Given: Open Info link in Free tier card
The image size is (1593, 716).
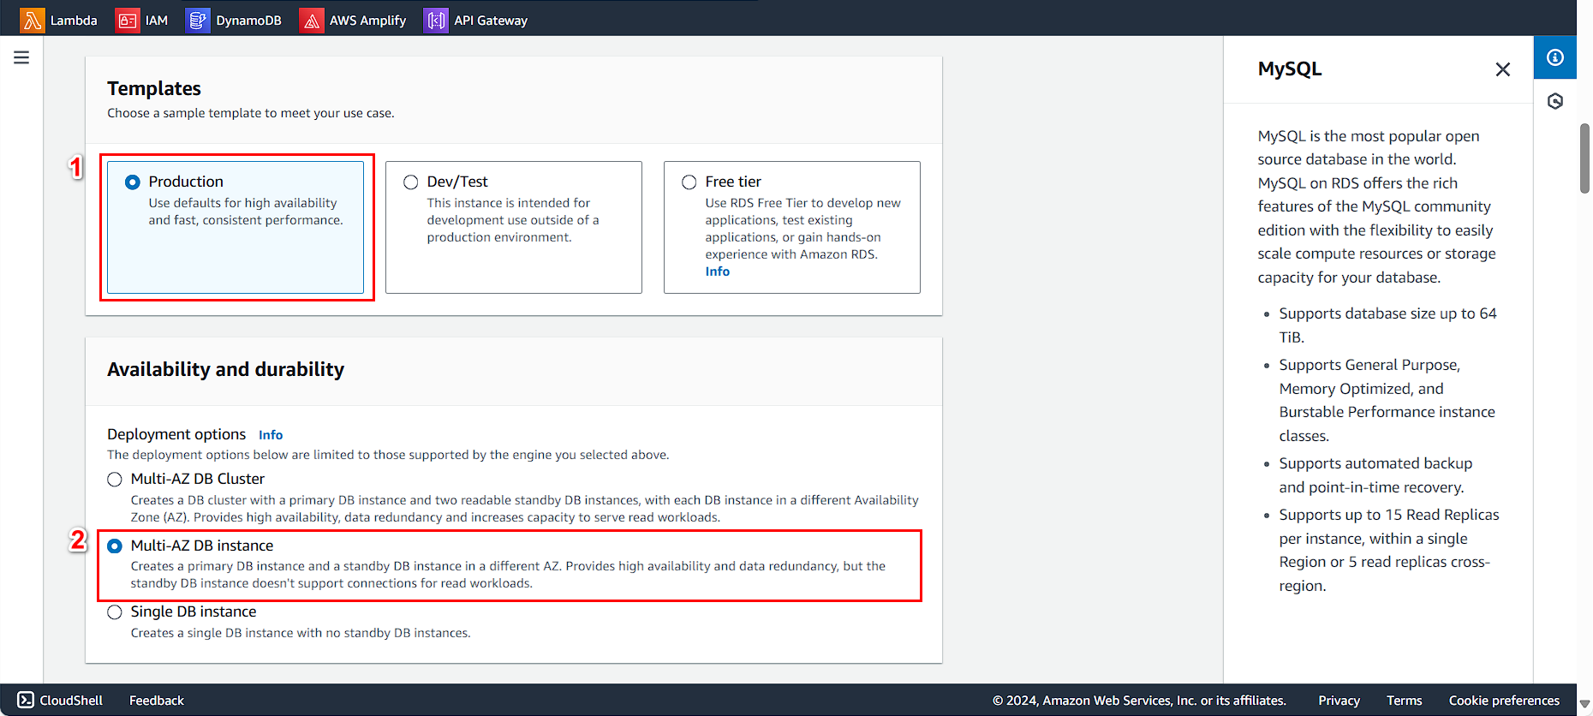Looking at the screenshot, I should 718,271.
